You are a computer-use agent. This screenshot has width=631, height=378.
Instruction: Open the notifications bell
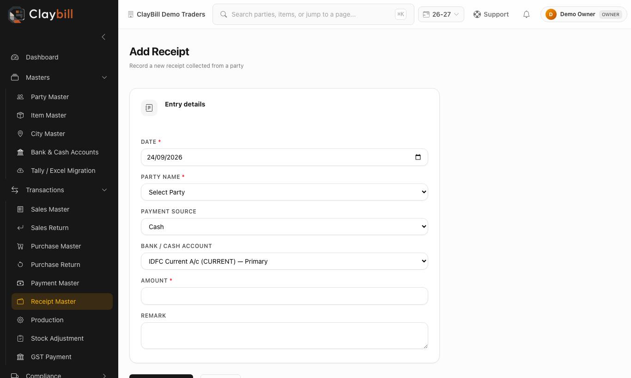[526, 14]
